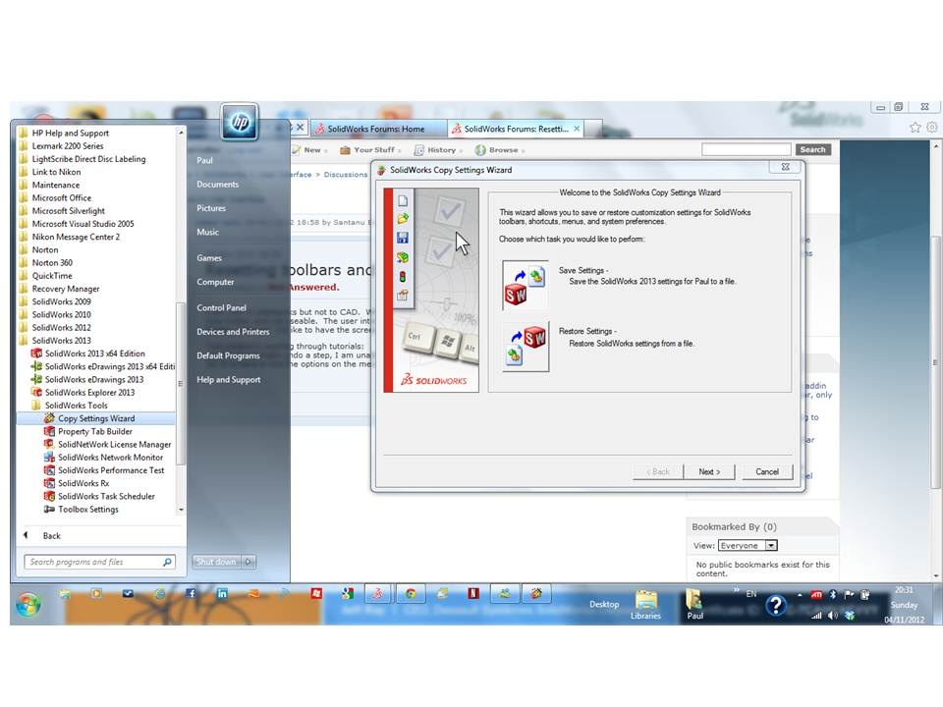
Task: Click the forum Search button
Action: pyautogui.click(x=812, y=149)
